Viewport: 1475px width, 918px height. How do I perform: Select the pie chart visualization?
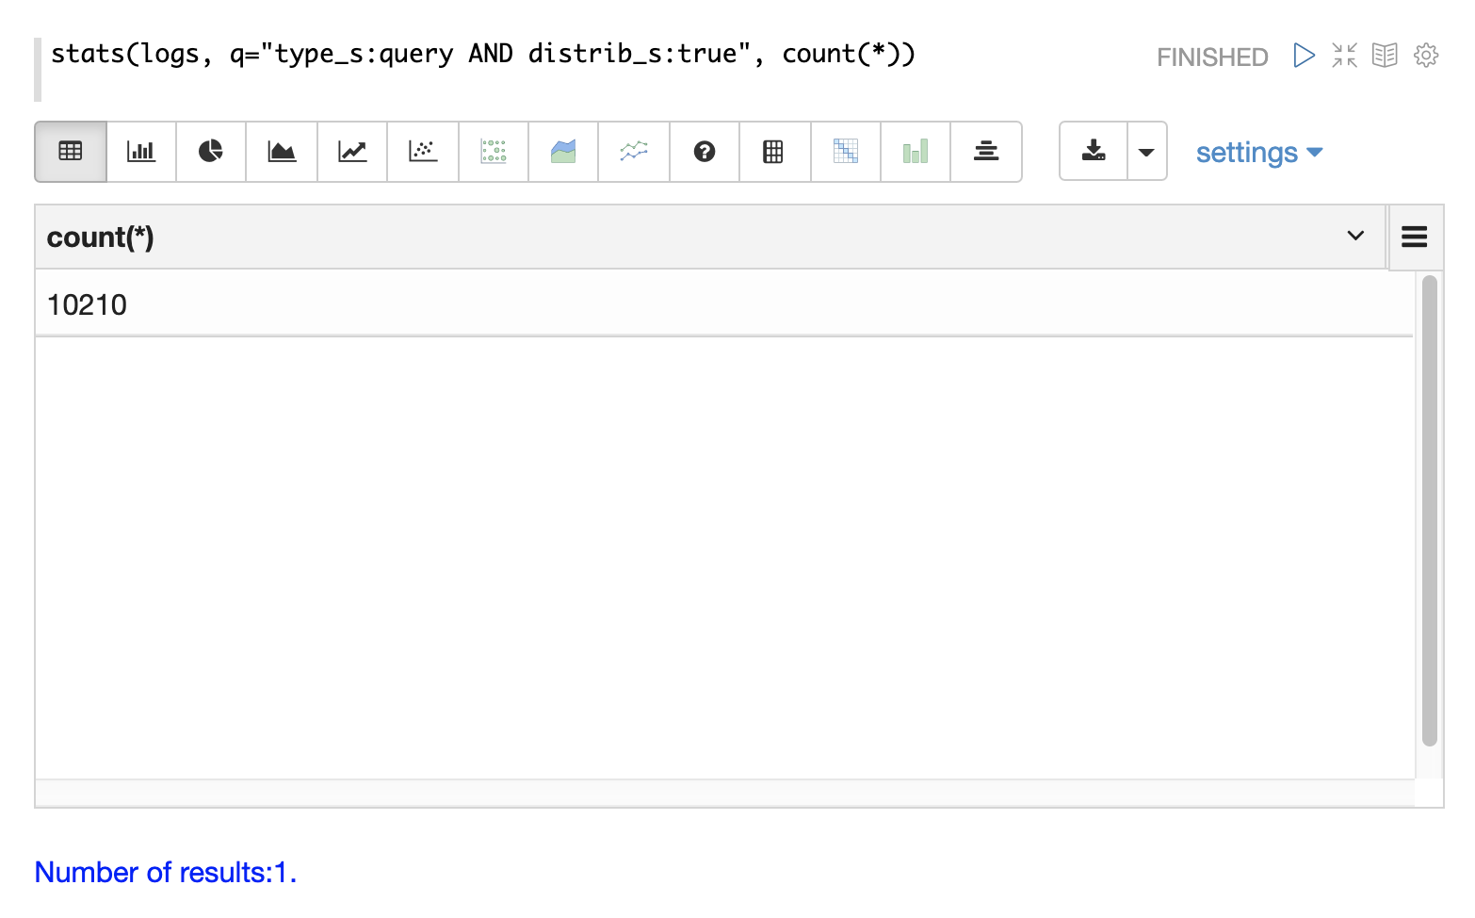coord(211,151)
